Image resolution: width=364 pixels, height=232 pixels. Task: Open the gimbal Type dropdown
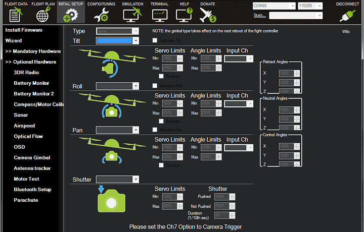point(117,31)
